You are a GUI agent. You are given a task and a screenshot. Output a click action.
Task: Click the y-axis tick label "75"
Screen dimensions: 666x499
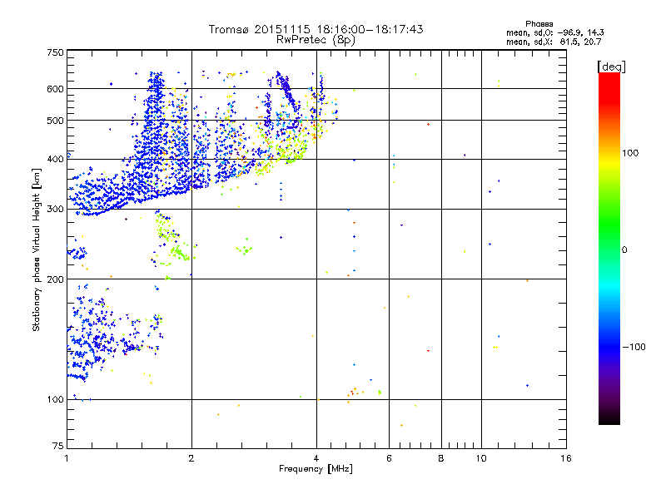point(58,446)
